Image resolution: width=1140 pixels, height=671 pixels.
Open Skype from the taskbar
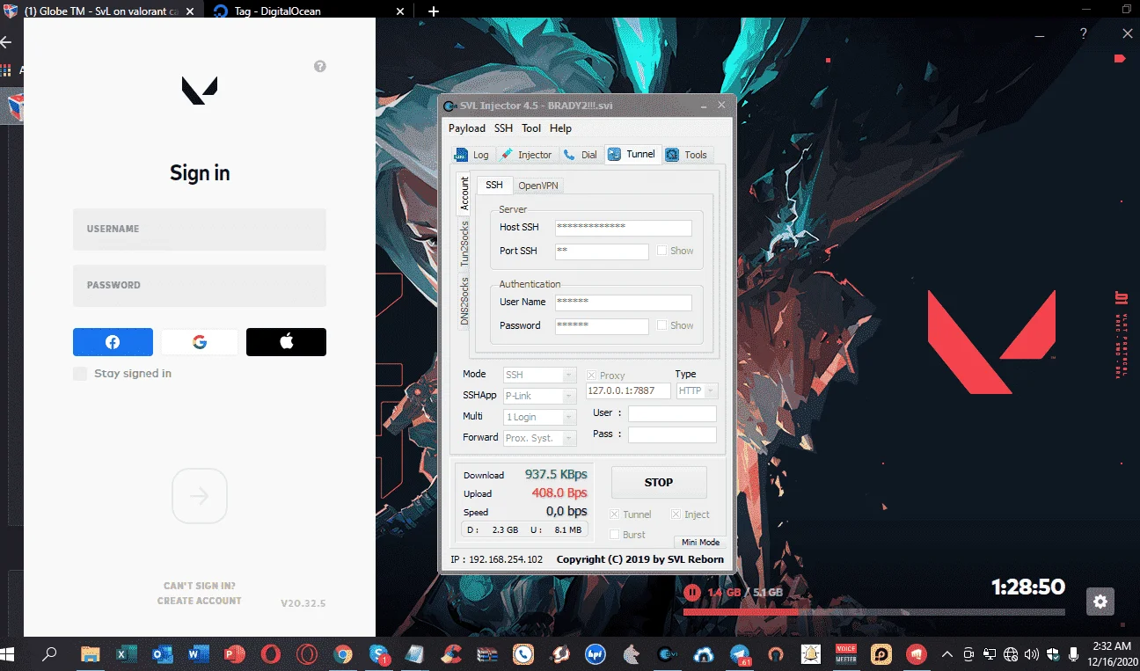379,654
